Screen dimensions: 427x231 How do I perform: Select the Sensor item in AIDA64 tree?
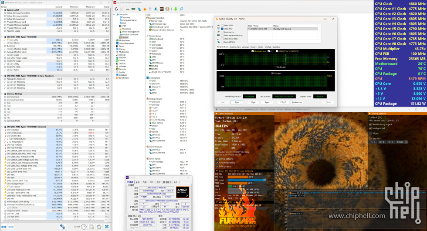123,37
